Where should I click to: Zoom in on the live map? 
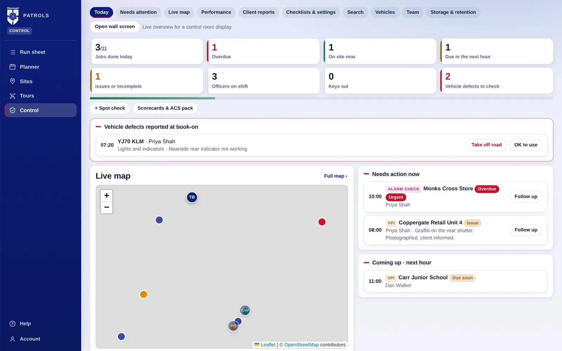coord(107,196)
